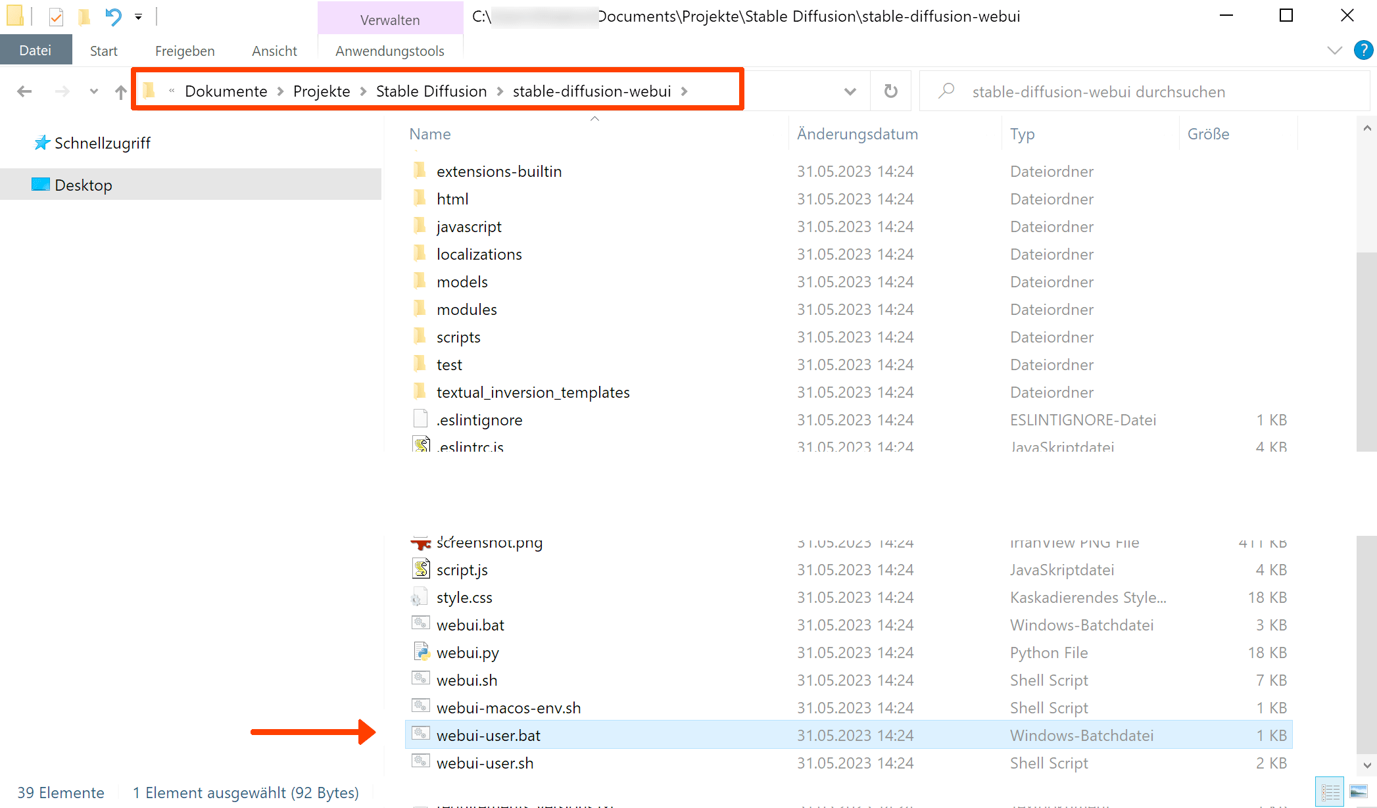The height and width of the screenshot is (808, 1377).
Task: Sort files by Name column header
Action: [430, 133]
